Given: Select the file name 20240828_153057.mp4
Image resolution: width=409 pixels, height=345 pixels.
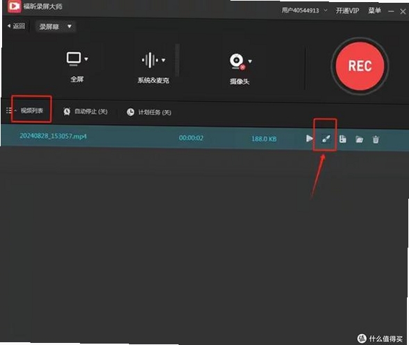Looking at the screenshot, I should [x=53, y=136].
